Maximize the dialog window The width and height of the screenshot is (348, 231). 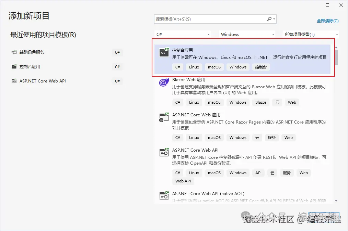pos(327,5)
